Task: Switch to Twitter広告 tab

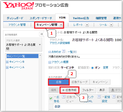Action: 81,18
